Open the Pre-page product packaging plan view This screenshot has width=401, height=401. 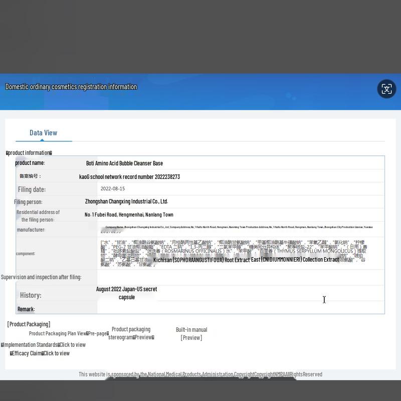[98, 333]
